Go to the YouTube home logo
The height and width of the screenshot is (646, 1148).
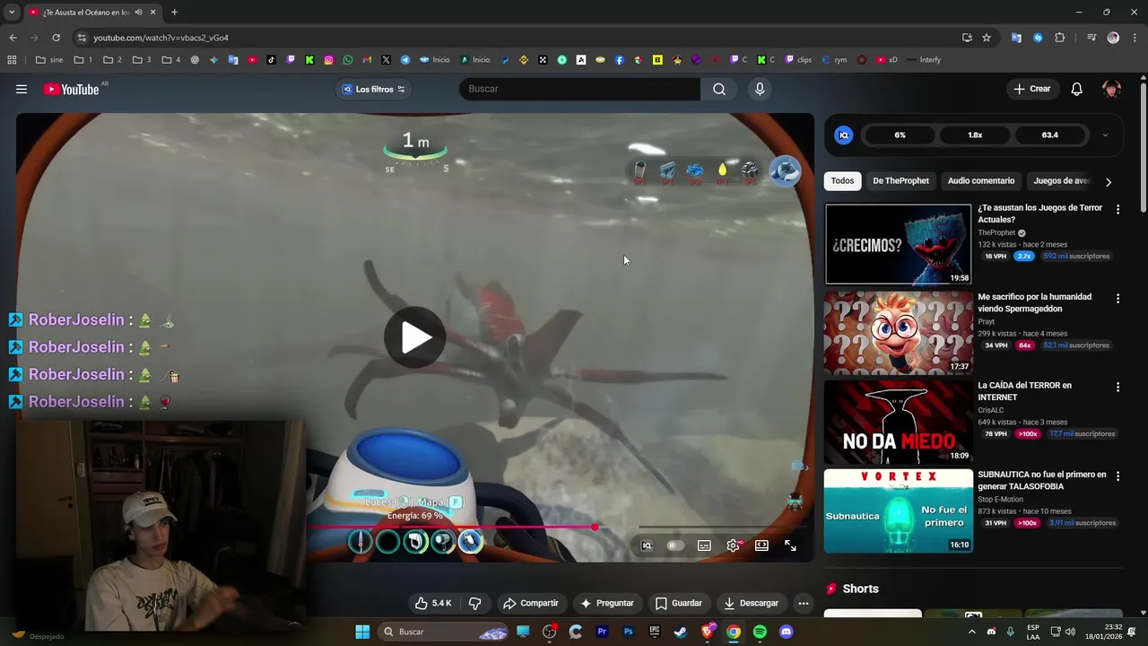71,89
